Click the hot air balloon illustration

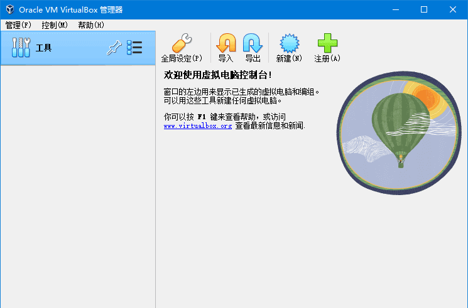399,133
